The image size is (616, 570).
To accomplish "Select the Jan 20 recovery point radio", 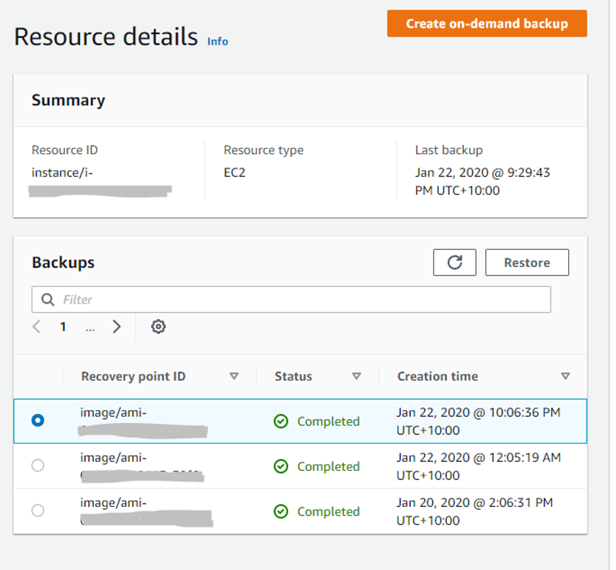I will click(x=38, y=510).
